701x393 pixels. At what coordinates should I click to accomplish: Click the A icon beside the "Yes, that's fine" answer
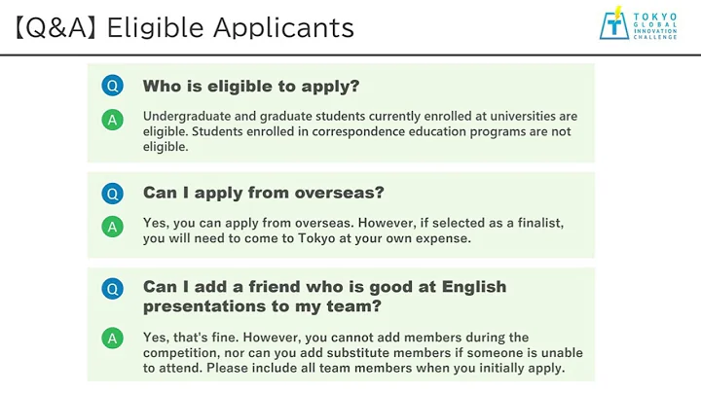tap(113, 338)
